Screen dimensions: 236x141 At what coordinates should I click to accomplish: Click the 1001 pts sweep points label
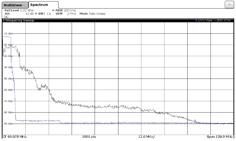coord(89,137)
